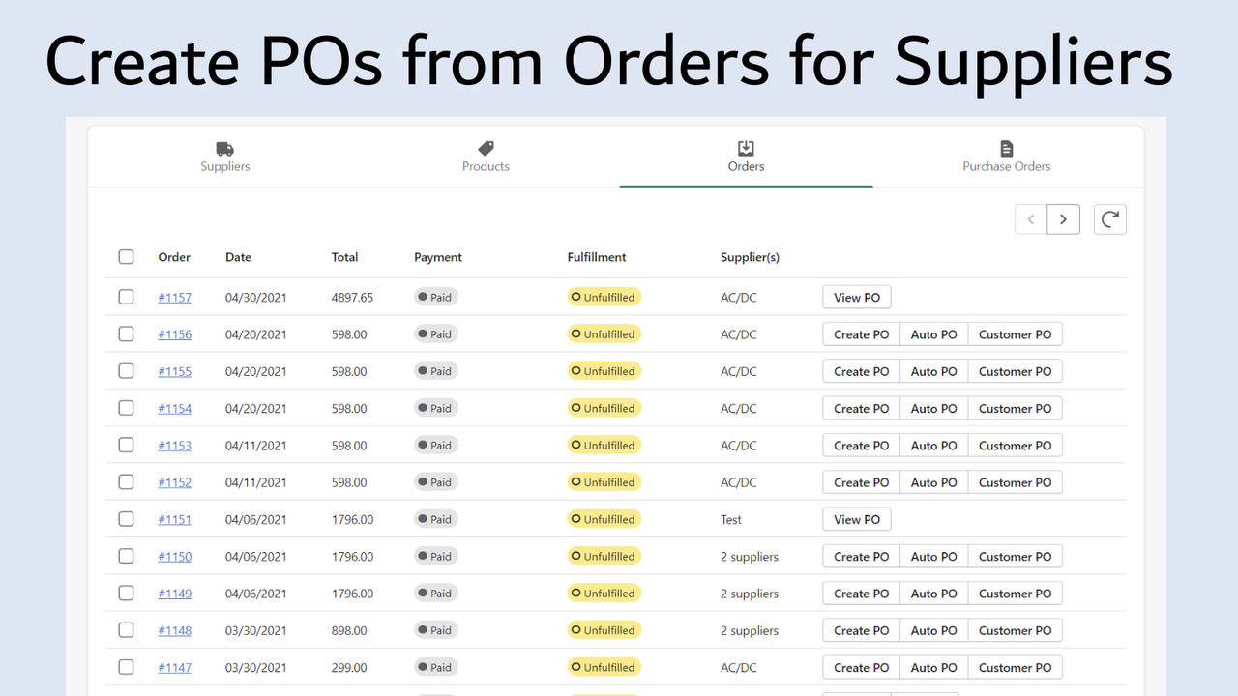Click the Unfulfilled badge for order #1156
Image resolution: width=1238 pixels, height=696 pixels.
click(x=604, y=333)
